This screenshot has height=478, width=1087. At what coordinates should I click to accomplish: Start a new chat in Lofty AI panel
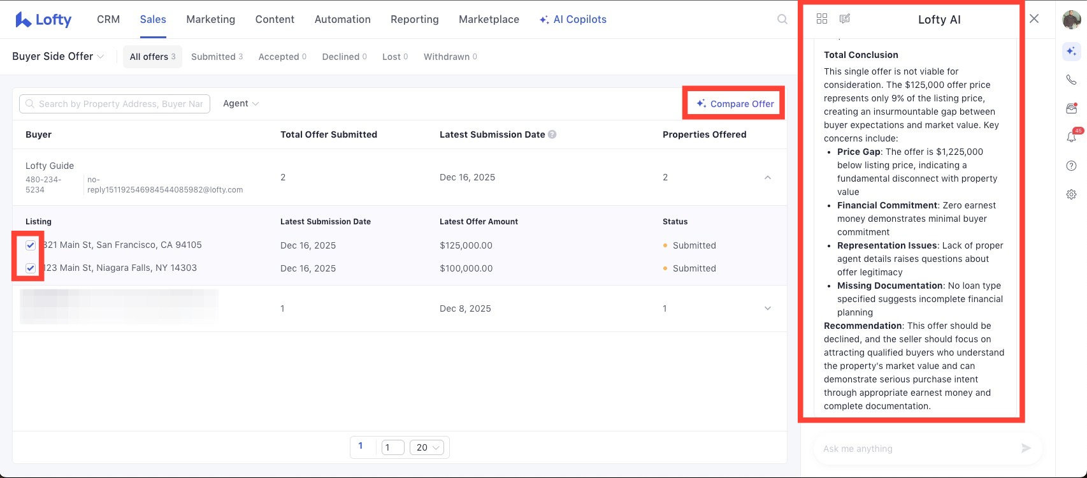(845, 18)
